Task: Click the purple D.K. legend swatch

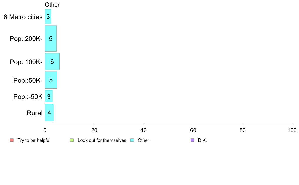Action: click(x=192, y=140)
